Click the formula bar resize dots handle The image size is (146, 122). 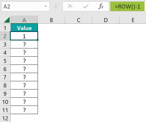click(56, 6)
